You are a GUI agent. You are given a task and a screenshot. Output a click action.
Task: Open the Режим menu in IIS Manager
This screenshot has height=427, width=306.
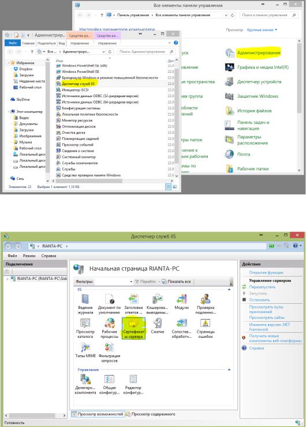tap(29, 256)
